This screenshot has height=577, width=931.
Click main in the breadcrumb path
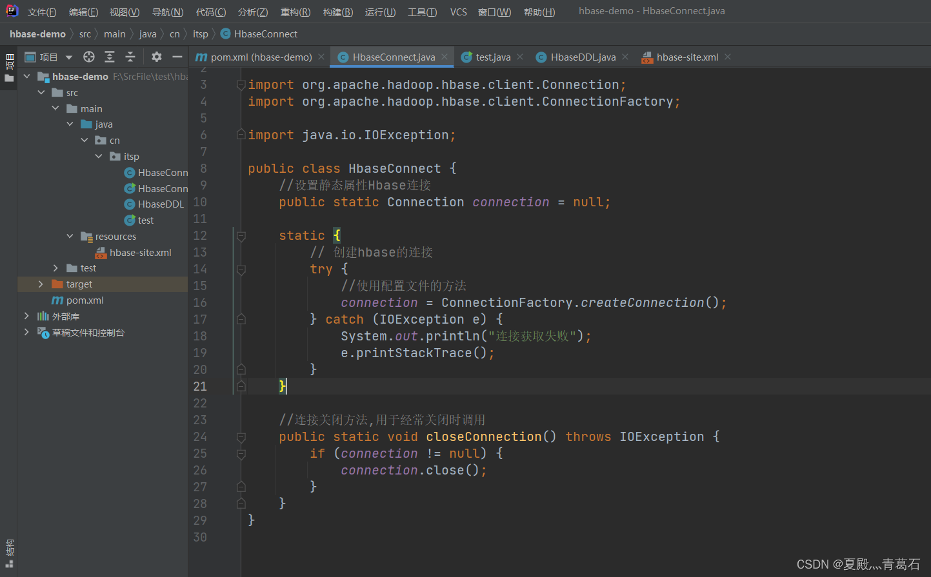coord(115,34)
